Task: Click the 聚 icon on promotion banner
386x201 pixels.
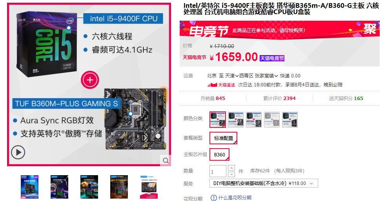Action: pyautogui.click(x=370, y=29)
